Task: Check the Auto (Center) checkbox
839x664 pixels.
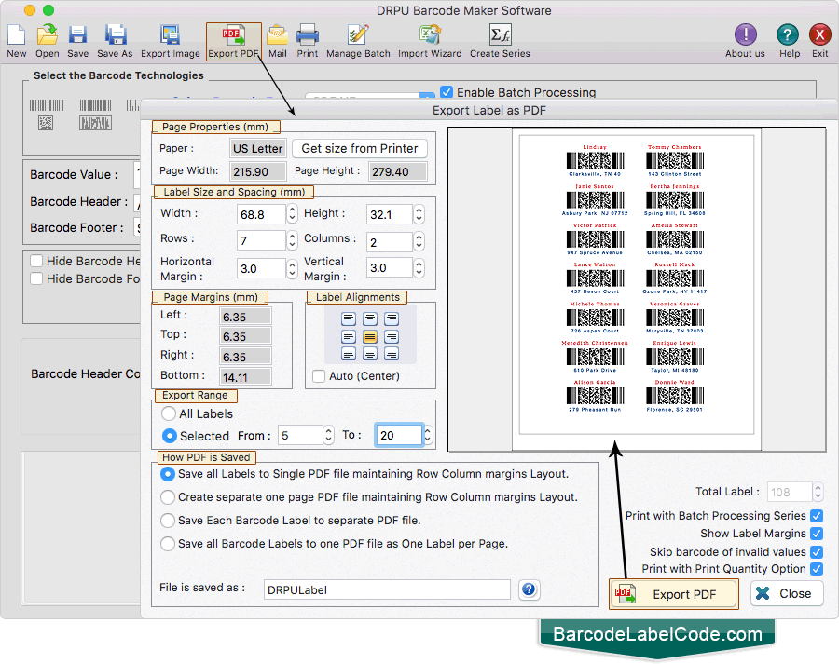Action: point(319,376)
